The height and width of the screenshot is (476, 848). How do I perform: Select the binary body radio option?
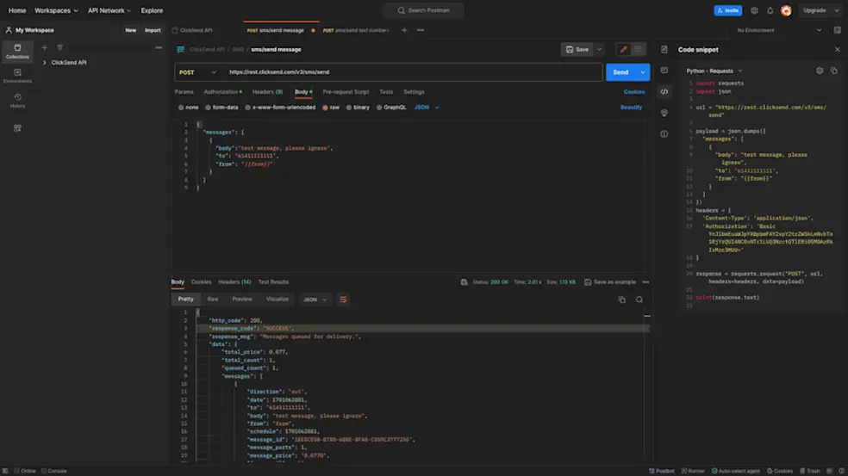click(358, 108)
